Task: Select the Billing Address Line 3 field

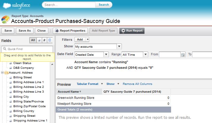Action: point(28,92)
